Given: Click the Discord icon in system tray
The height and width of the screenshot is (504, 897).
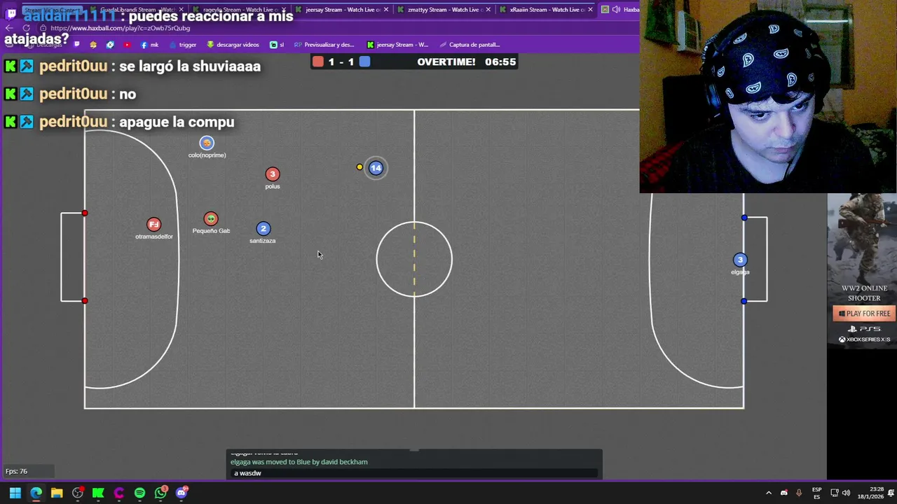Looking at the screenshot, I should point(783,493).
